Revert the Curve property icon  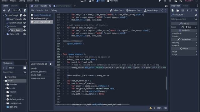click(182, 27)
